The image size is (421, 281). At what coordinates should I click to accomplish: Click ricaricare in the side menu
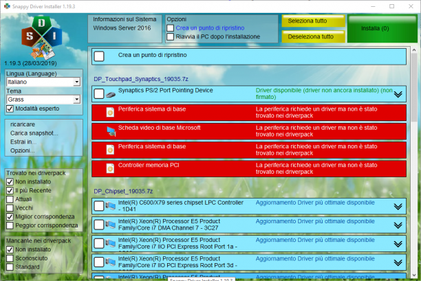[23, 124]
